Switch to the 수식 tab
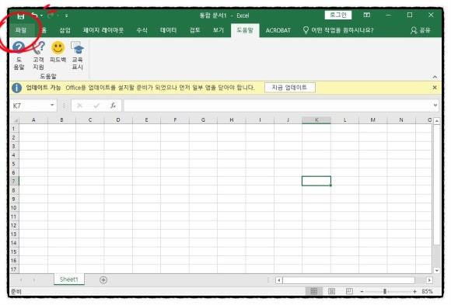Image resolution: width=451 pixels, height=305 pixels. point(142,30)
